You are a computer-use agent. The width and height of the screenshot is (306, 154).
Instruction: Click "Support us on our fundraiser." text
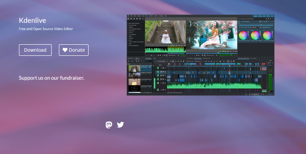(52, 78)
